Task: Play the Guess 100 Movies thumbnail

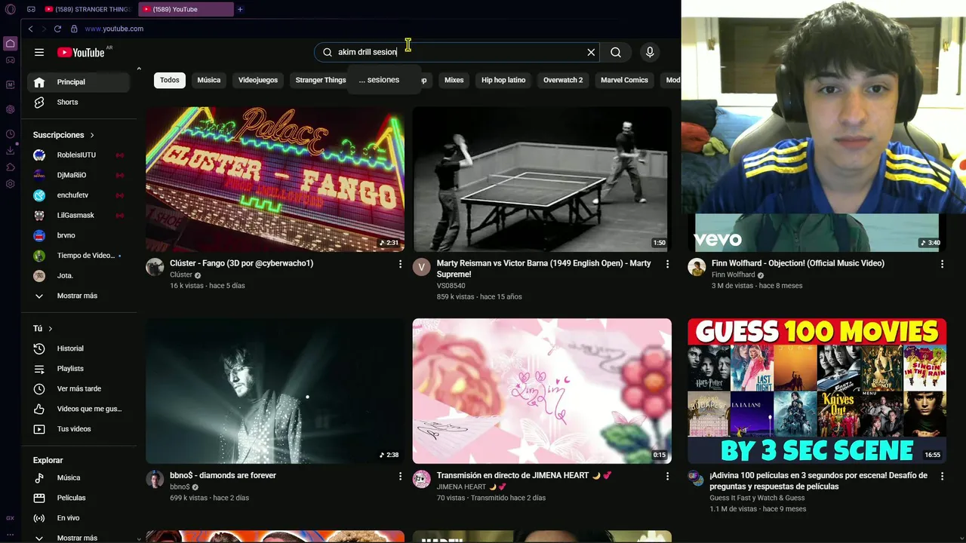Action: point(817,391)
